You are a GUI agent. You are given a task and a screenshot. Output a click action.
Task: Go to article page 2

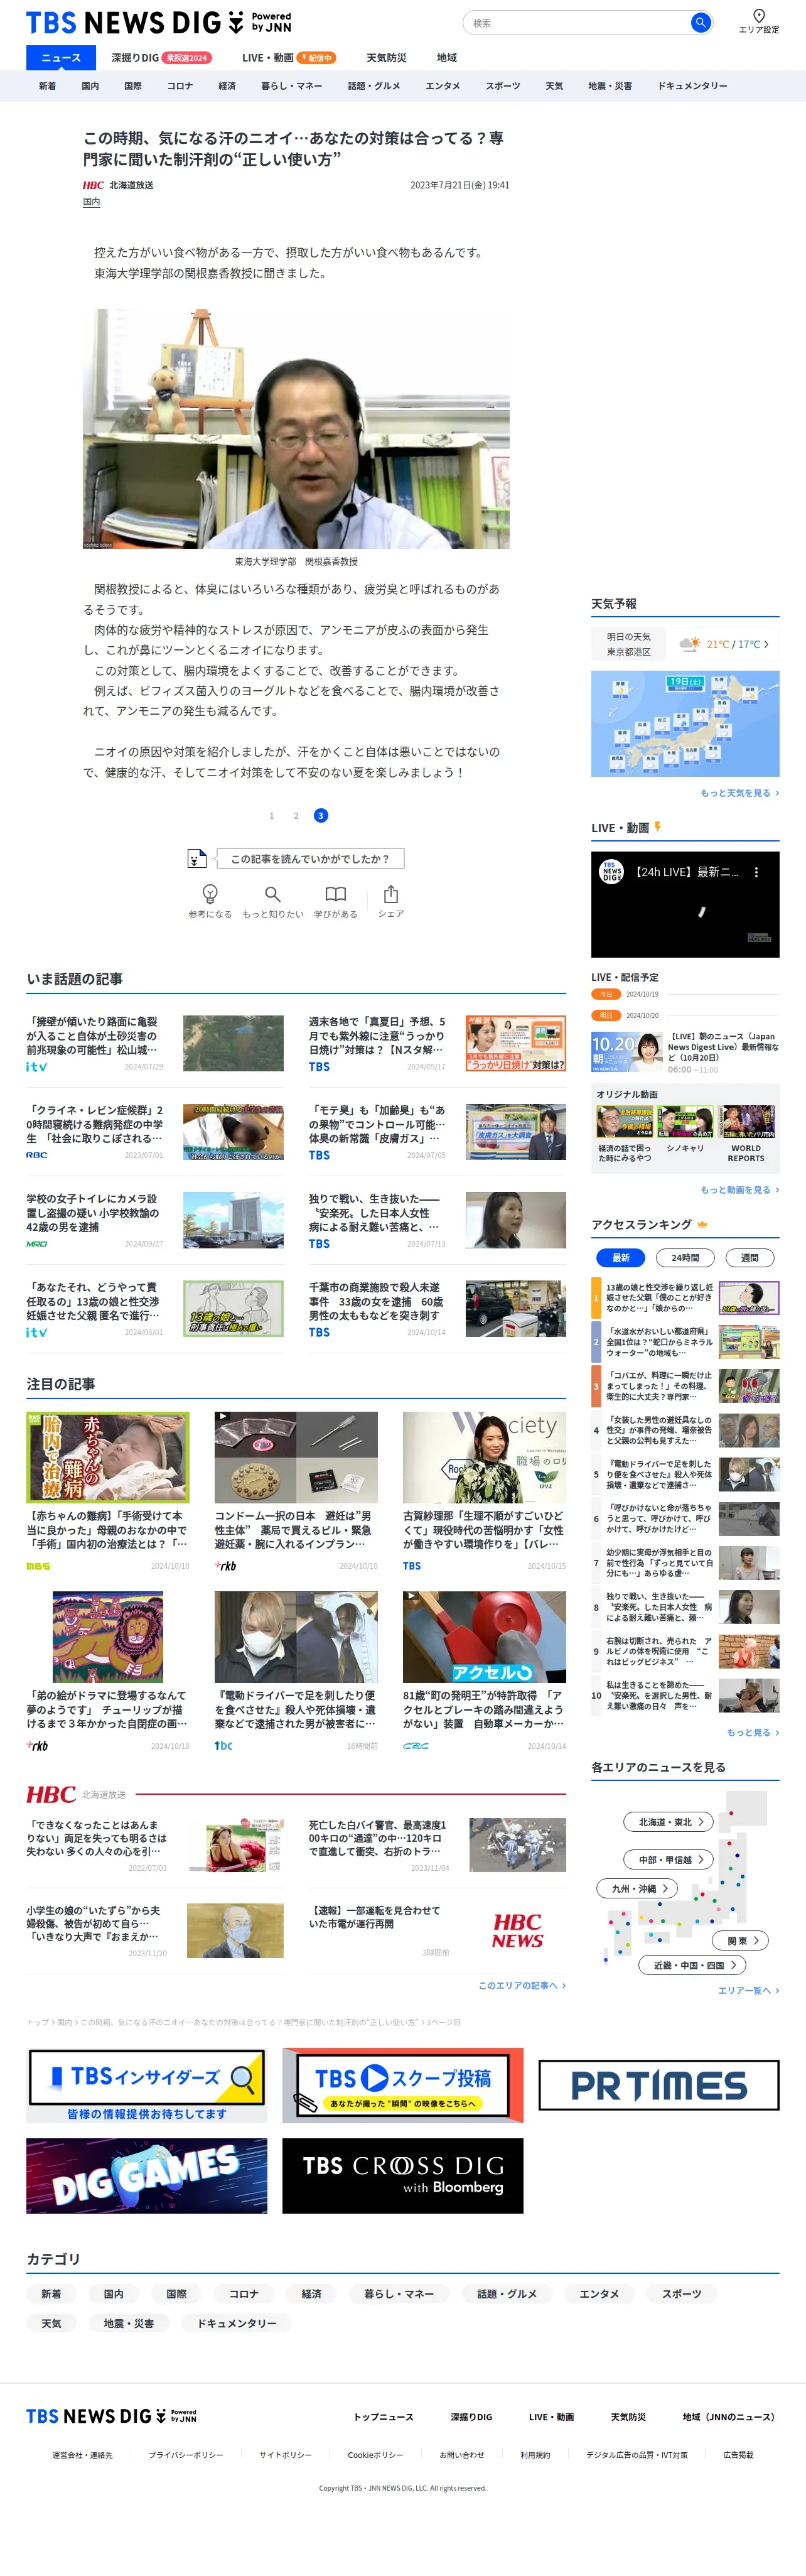296,815
